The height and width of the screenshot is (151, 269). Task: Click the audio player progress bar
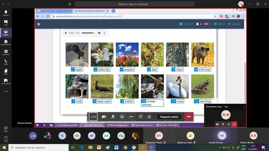pyautogui.click(x=88, y=33)
